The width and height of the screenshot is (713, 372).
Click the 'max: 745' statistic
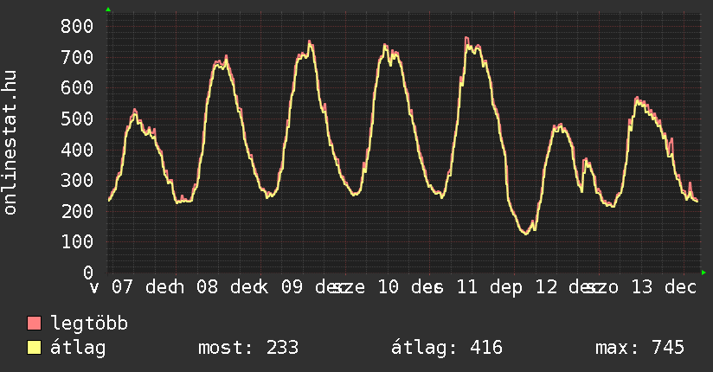pyautogui.click(x=639, y=349)
